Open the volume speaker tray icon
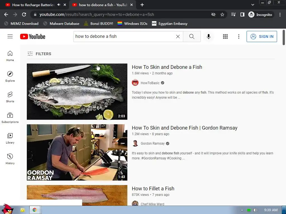Screen dimensions: 286x214 point(256,210)
